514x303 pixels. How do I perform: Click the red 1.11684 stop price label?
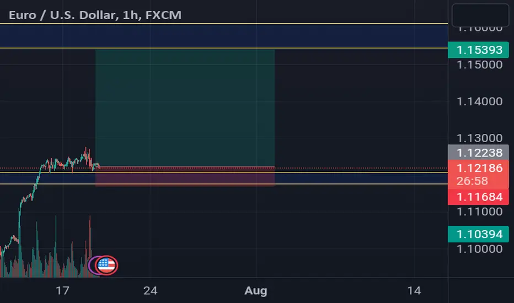478,197
